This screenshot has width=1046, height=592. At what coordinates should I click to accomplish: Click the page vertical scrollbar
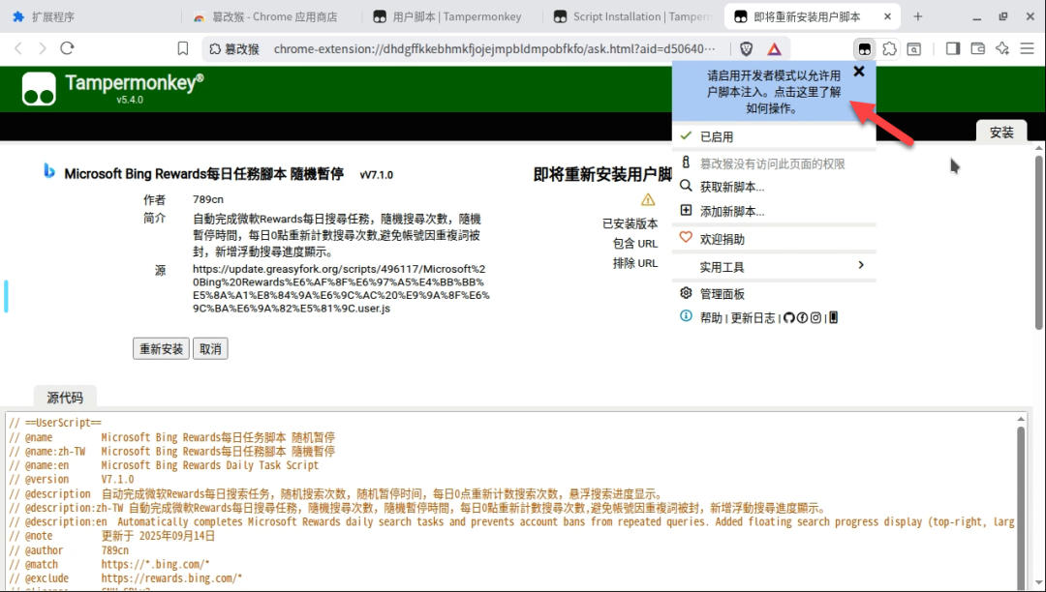click(1038, 243)
